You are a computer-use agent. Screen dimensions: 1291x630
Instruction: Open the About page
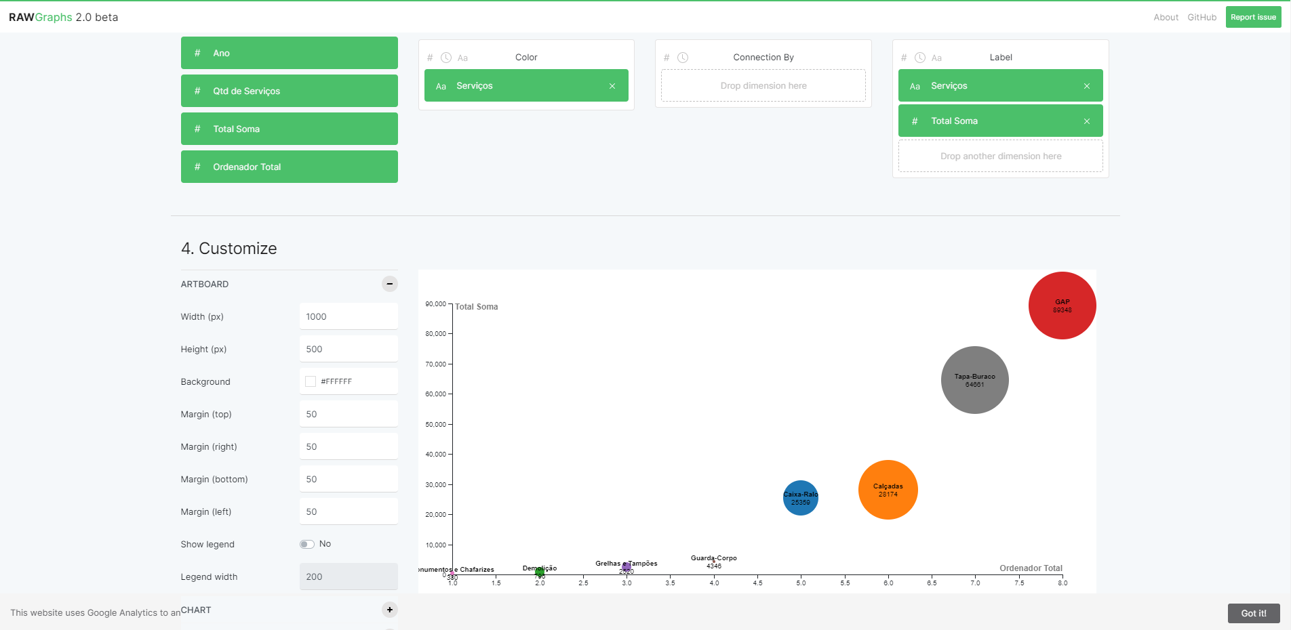pos(1166,17)
